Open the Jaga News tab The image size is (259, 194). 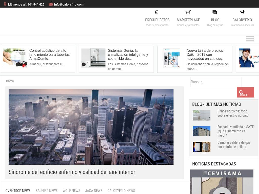[94, 191]
